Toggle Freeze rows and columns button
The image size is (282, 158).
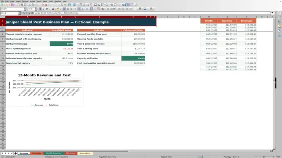(127, 5)
